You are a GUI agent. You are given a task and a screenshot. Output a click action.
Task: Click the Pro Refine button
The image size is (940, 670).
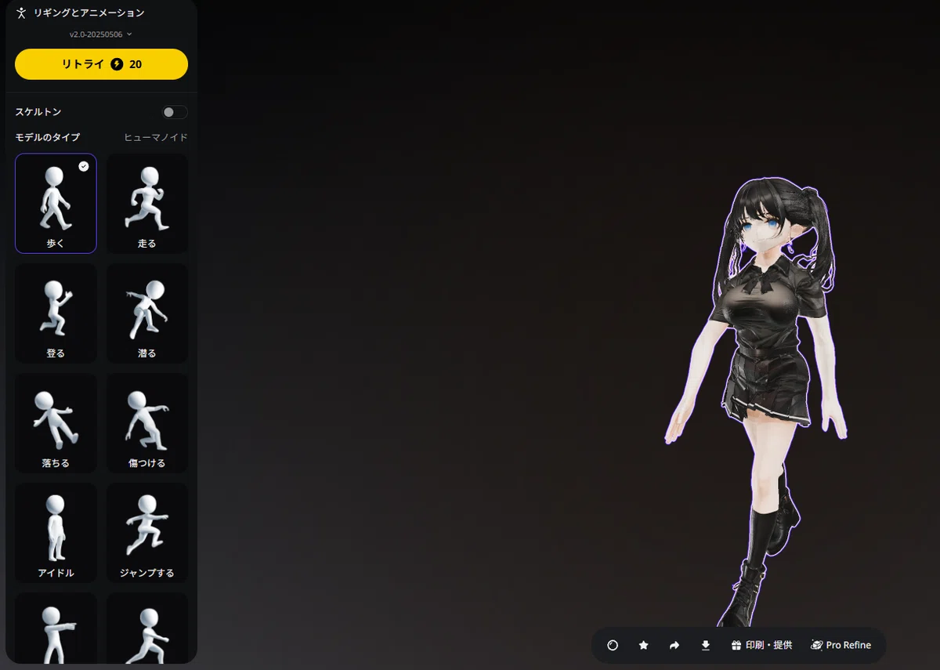point(841,645)
